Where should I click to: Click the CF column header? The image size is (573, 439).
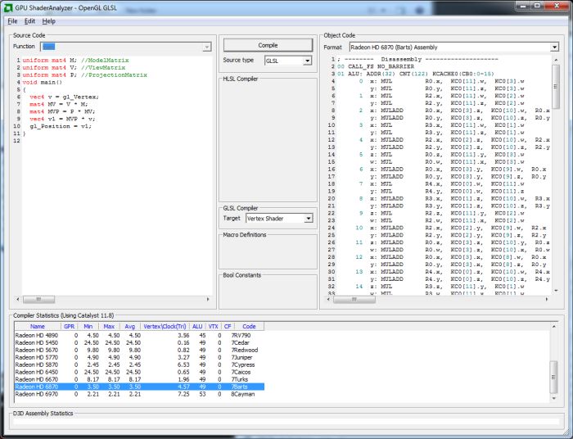click(x=228, y=327)
